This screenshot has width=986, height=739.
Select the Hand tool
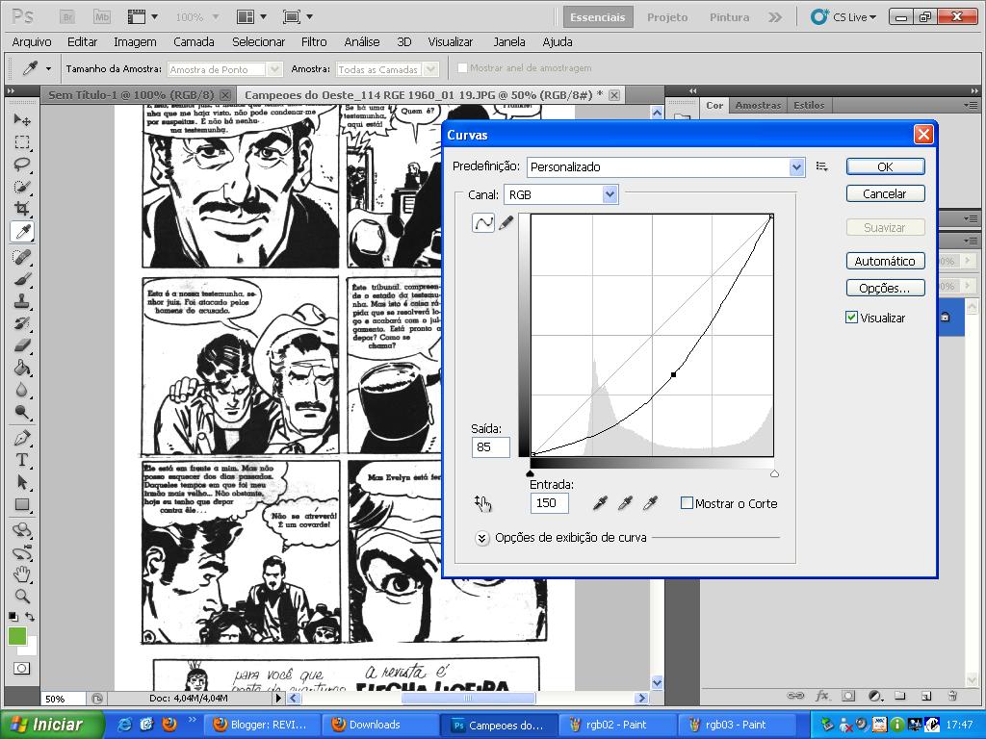pyautogui.click(x=22, y=573)
